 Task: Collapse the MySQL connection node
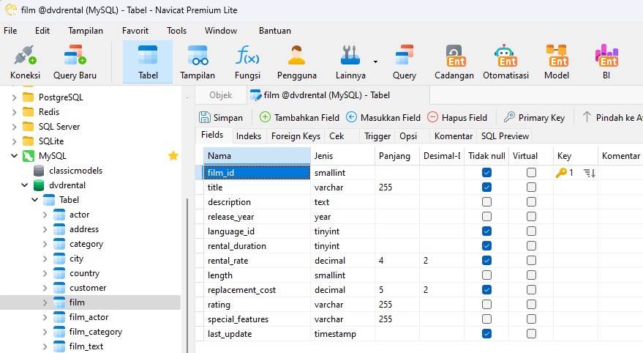click(x=15, y=156)
